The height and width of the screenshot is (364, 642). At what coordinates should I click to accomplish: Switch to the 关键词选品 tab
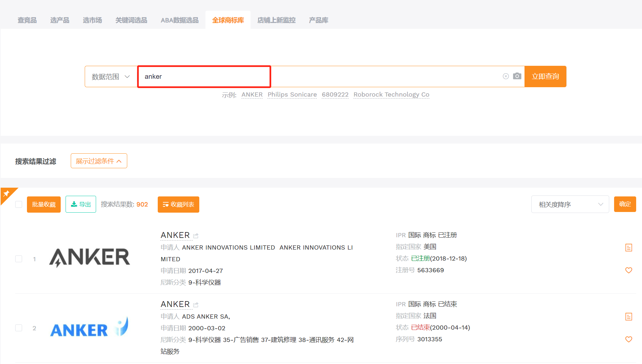[x=131, y=20]
